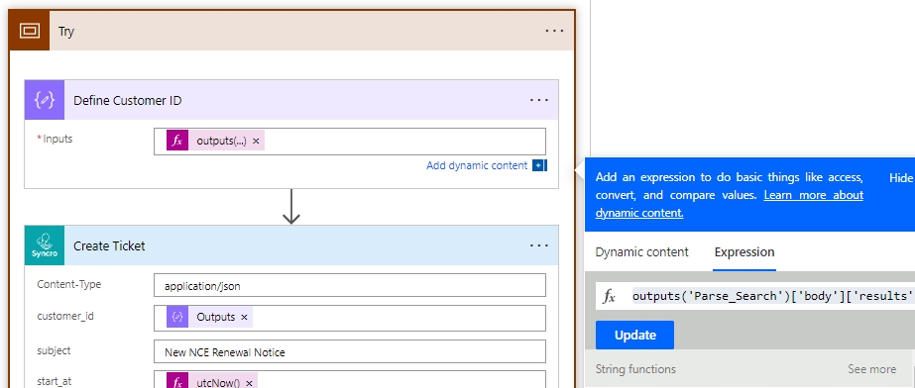Switch to the Dynamic content tab
915x388 pixels.
642,252
